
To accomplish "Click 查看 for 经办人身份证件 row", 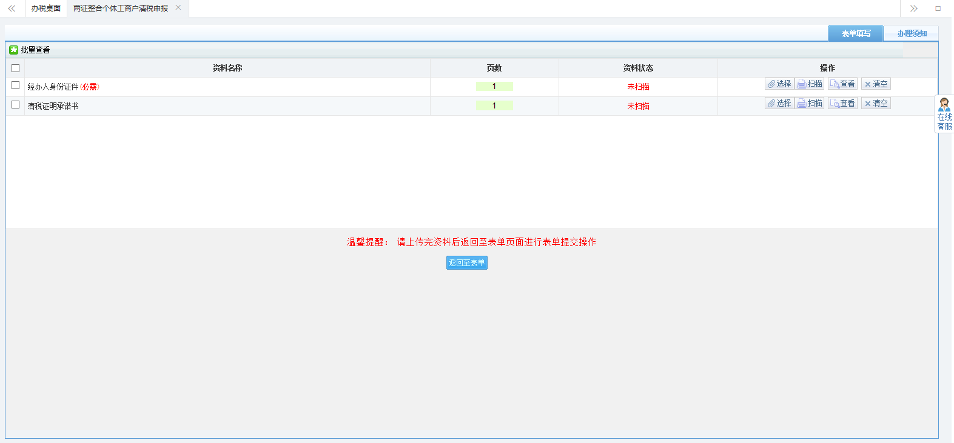I will point(842,84).
